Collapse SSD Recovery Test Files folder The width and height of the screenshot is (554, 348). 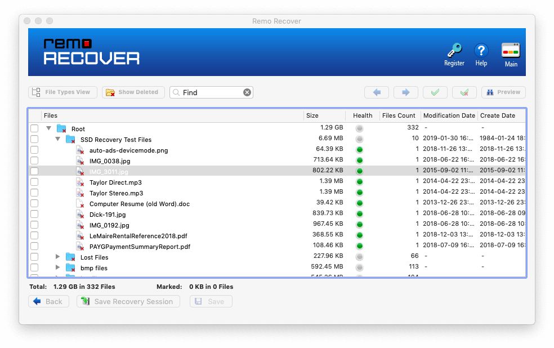[x=57, y=139]
